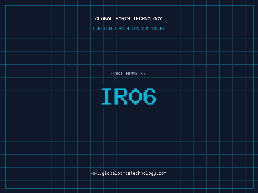Select the word CERTIFIED in the subtitle
258x193 pixels.
[104, 28]
